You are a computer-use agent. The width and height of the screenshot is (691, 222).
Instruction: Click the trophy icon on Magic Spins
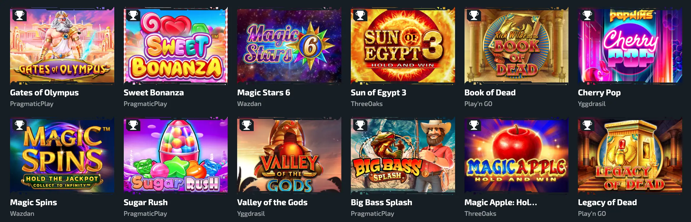(x=20, y=125)
